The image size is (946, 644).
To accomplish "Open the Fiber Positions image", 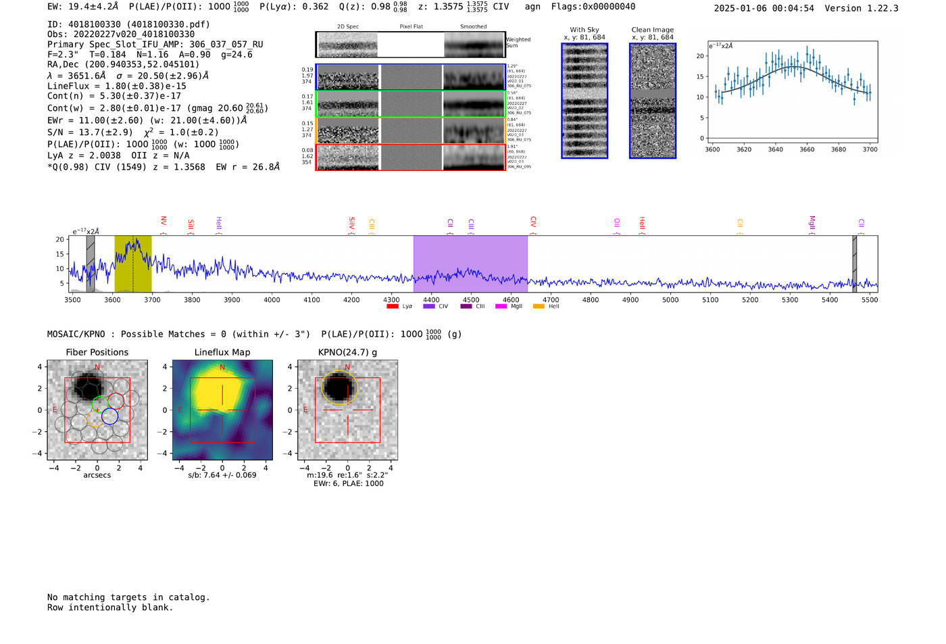I will click(x=97, y=410).
